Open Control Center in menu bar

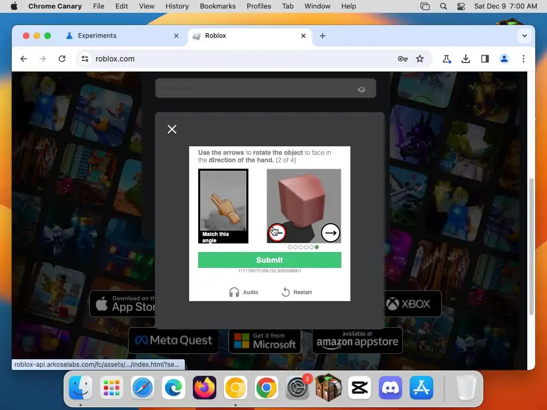point(461,6)
